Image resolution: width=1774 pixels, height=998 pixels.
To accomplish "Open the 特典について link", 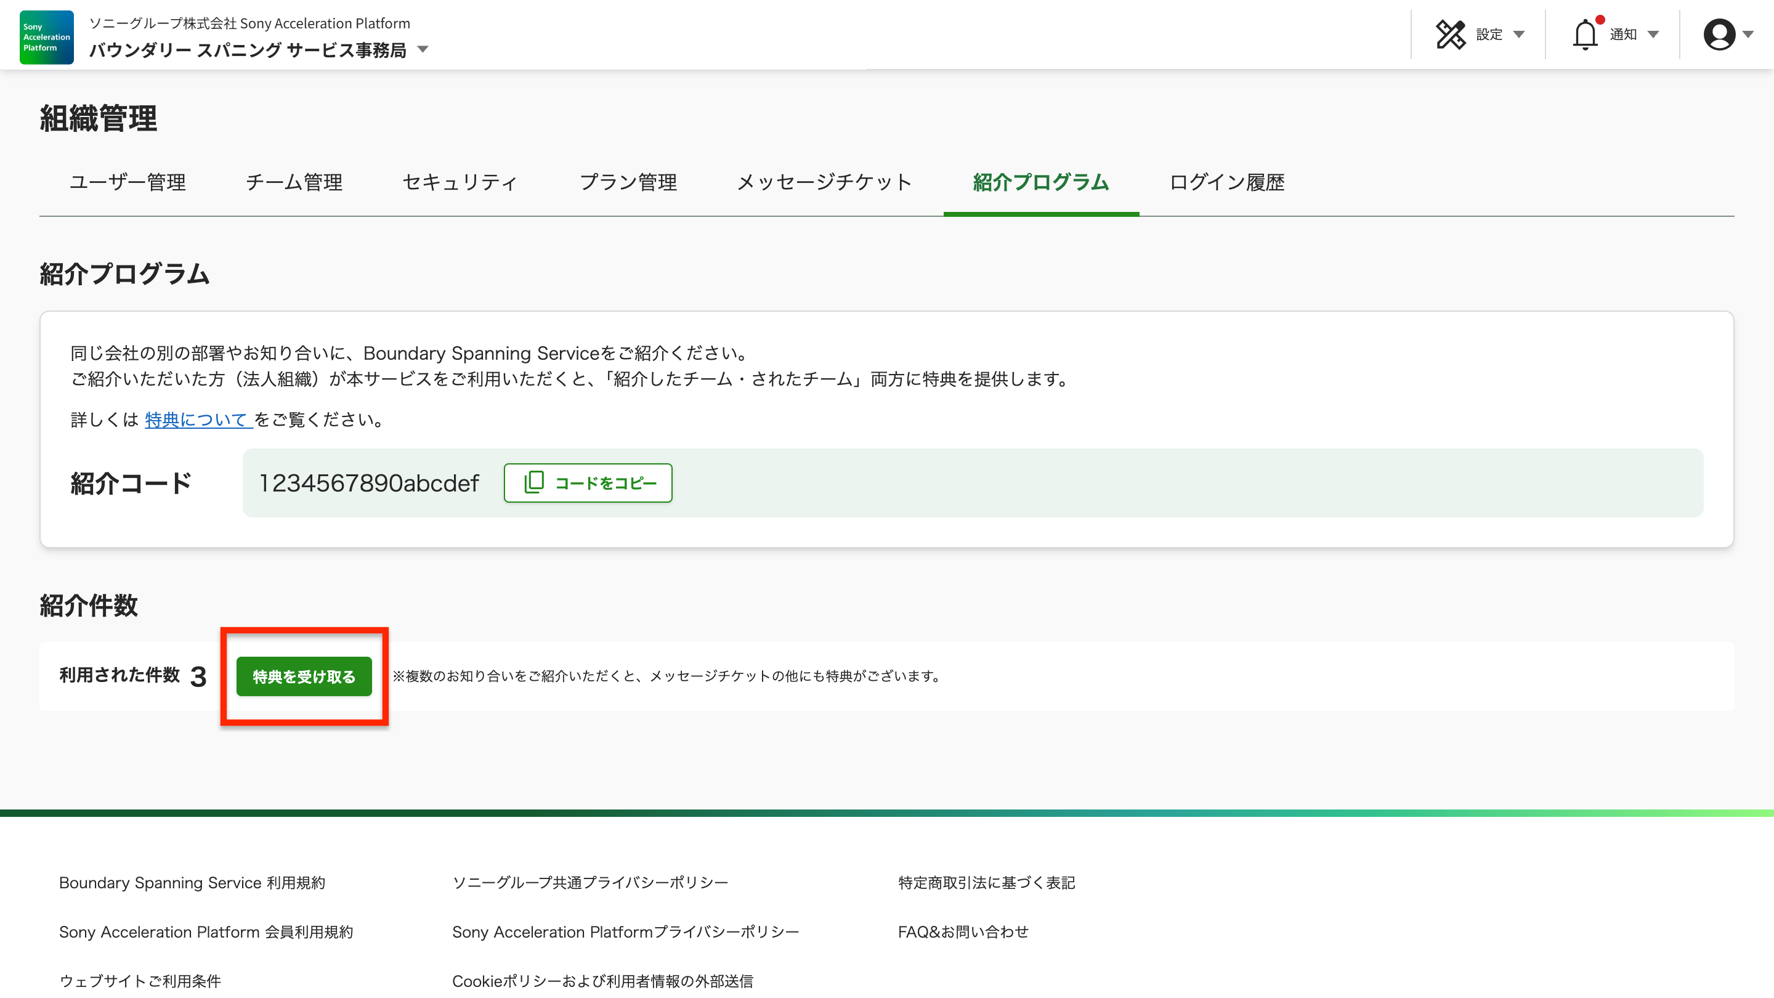I will pos(197,420).
